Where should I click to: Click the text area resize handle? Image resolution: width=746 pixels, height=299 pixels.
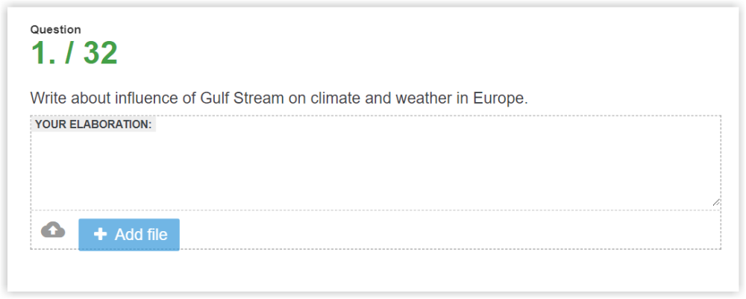coord(716,202)
